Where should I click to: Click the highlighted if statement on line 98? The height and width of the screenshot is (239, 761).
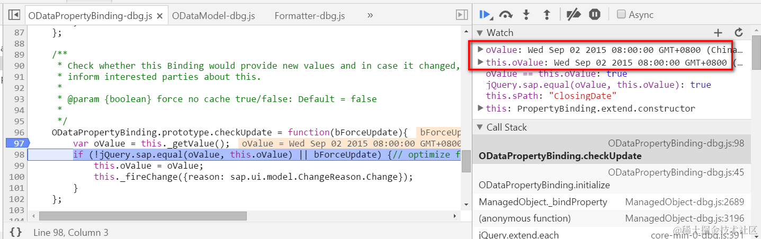[x=266, y=154]
